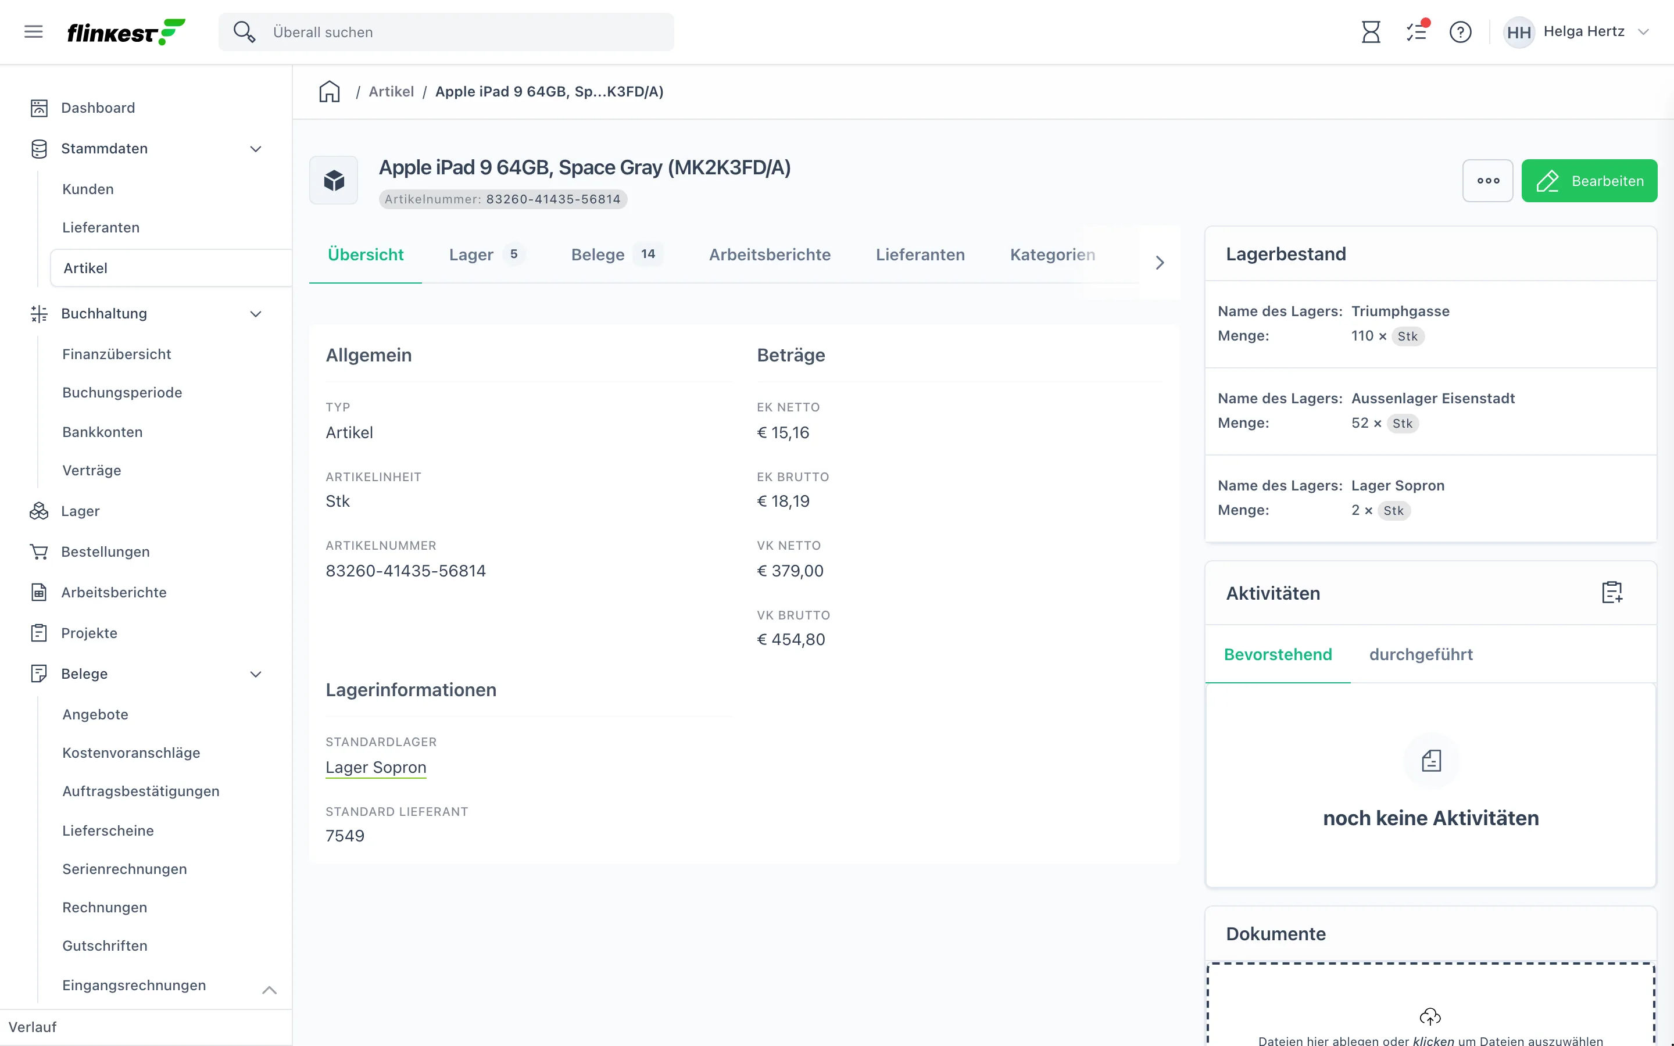Click the Dashboard sidebar icon
This screenshot has width=1674, height=1046.
(x=39, y=108)
